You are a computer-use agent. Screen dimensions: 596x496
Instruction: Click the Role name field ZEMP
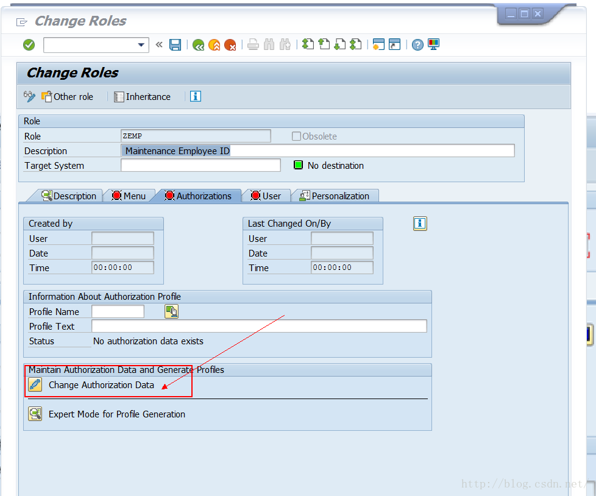click(196, 136)
